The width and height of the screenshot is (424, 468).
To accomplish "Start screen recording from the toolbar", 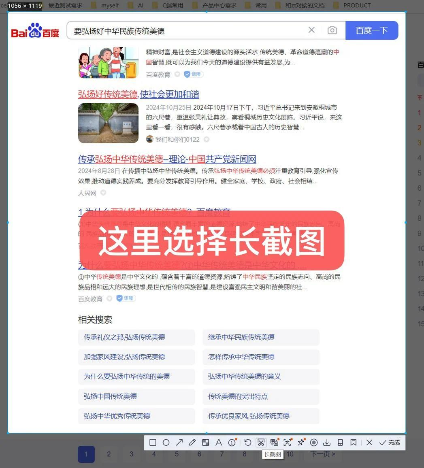I will coord(314,442).
